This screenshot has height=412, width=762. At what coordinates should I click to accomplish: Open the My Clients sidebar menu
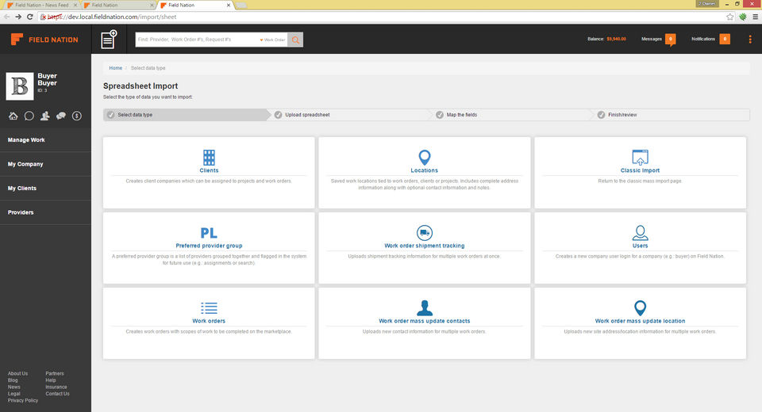pos(46,189)
